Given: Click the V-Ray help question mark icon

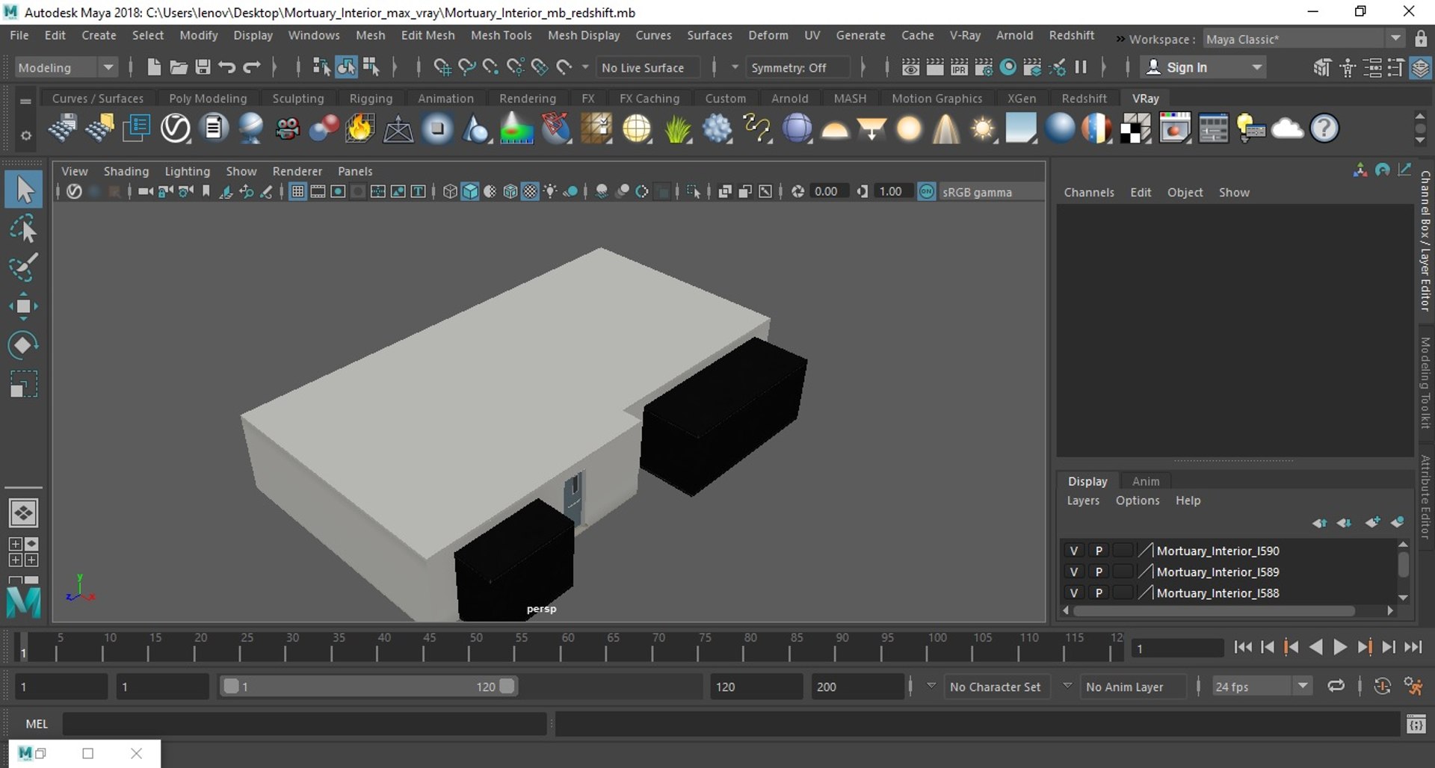Looking at the screenshot, I should point(1324,128).
